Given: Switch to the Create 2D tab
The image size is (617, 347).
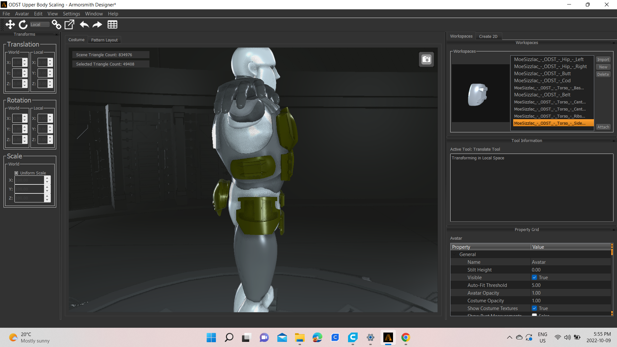Looking at the screenshot, I should click(x=488, y=36).
